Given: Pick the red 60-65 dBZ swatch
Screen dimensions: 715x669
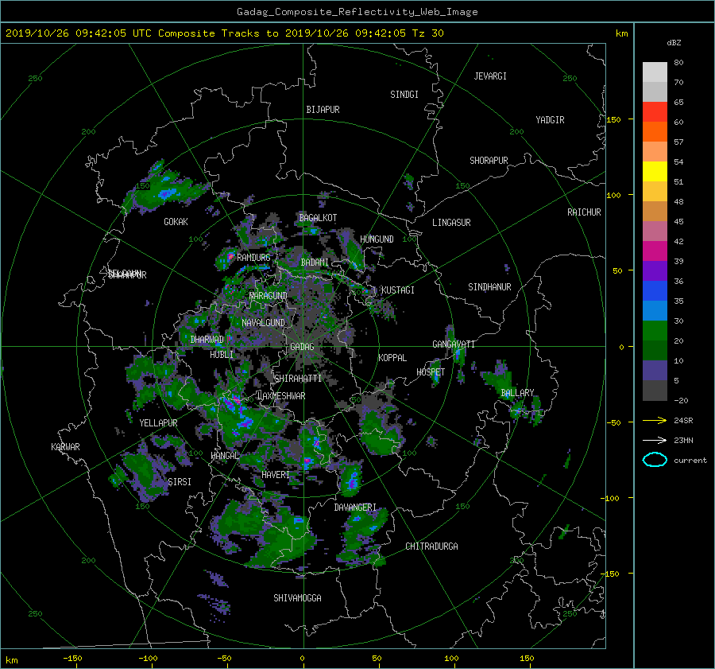Looking at the screenshot, I should click(x=655, y=112).
